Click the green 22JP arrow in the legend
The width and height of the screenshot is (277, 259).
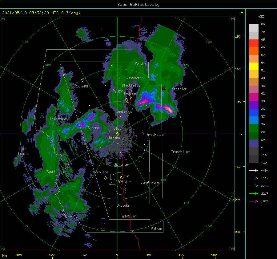click(254, 194)
